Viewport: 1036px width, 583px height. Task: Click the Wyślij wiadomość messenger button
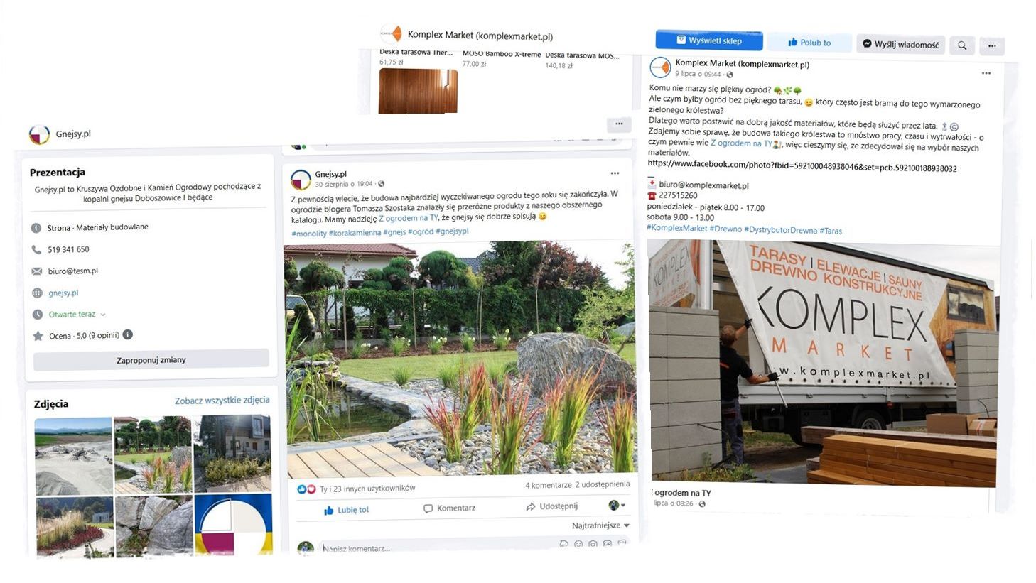point(900,44)
